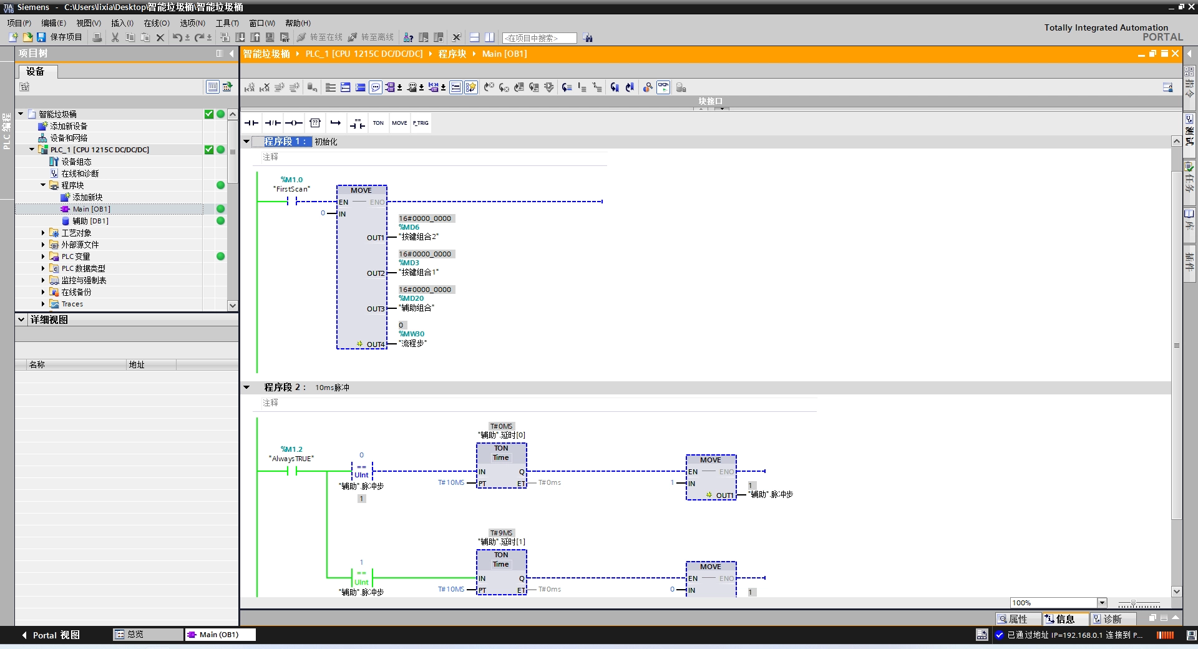This screenshot has height=649, width=1198.
Task: Insert an output coil from favorites
Action: point(294,123)
